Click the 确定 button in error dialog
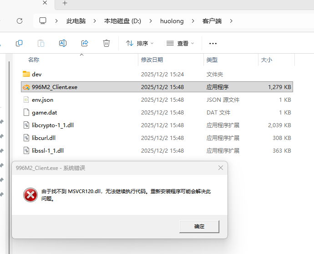The height and width of the screenshot is (254, 314). [x=199, y=226]
